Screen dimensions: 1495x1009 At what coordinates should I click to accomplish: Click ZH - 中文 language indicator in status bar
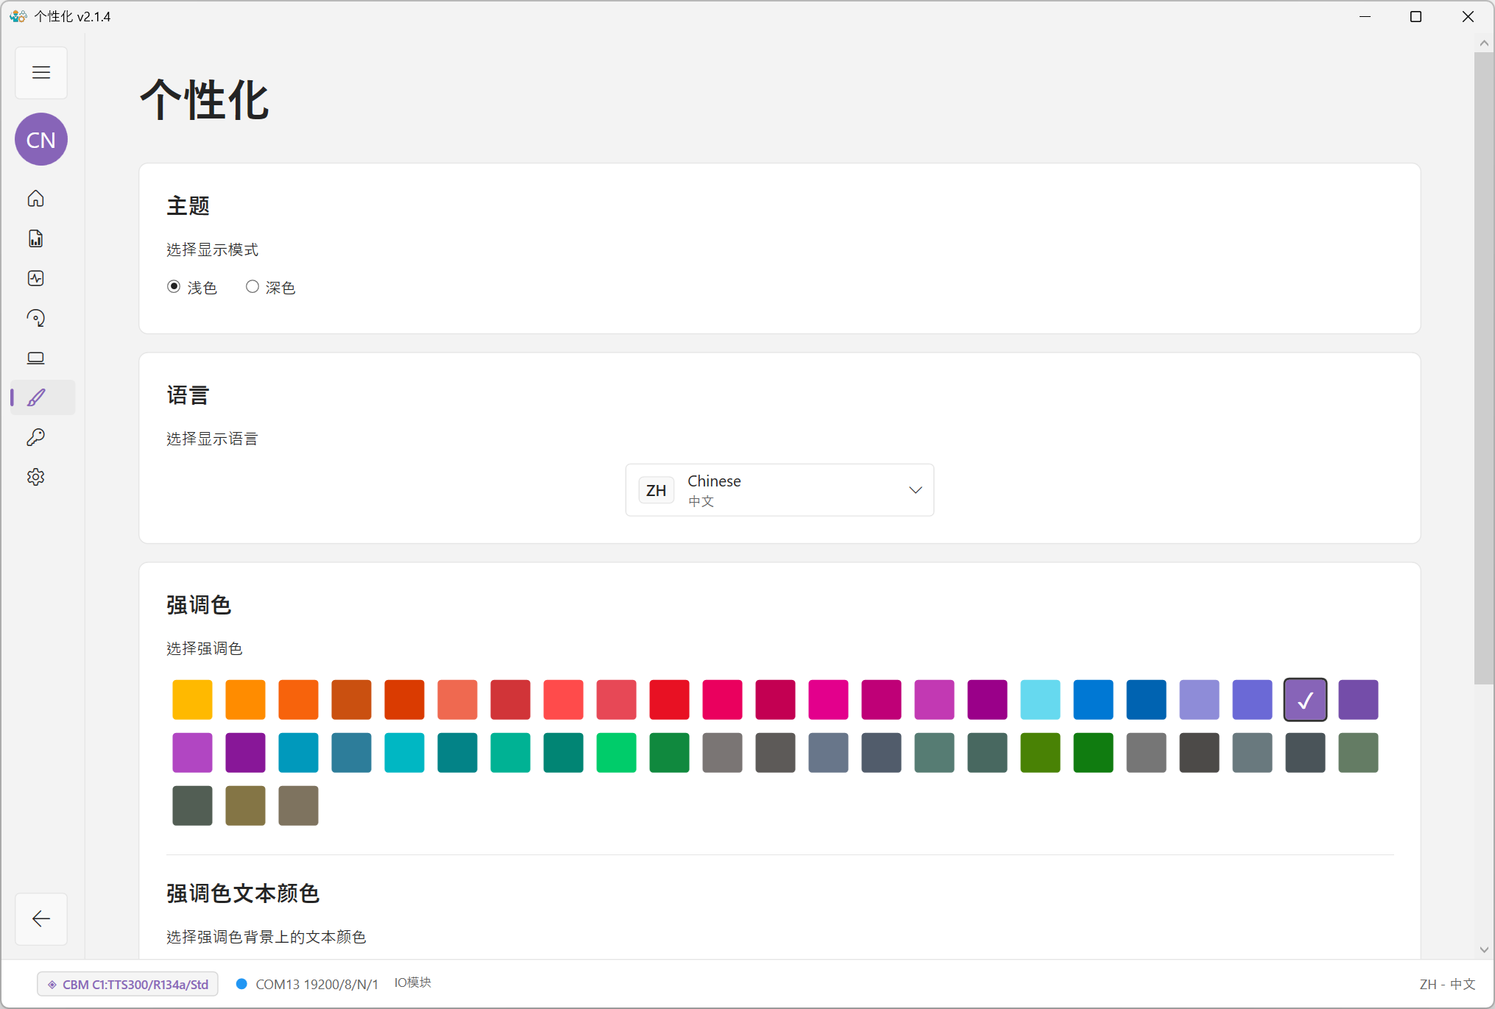click(1447, 984)
